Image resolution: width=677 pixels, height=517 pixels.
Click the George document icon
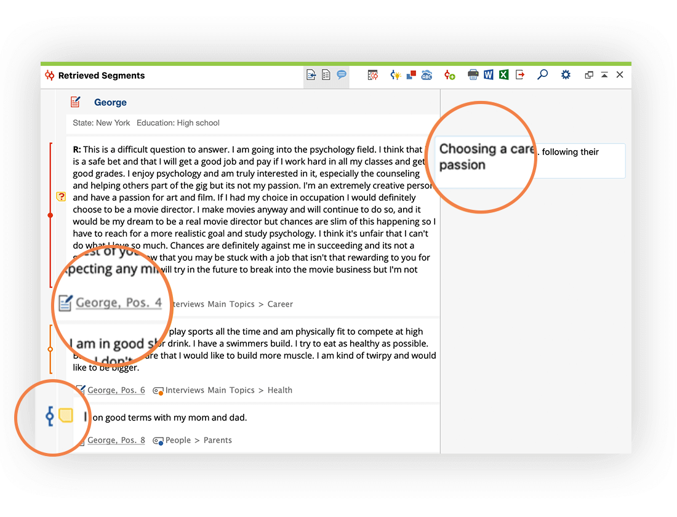coord(75,102)
